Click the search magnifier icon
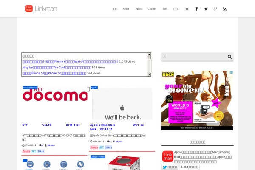The height and width of the screenshot is (170, 255). coord(229,57)
